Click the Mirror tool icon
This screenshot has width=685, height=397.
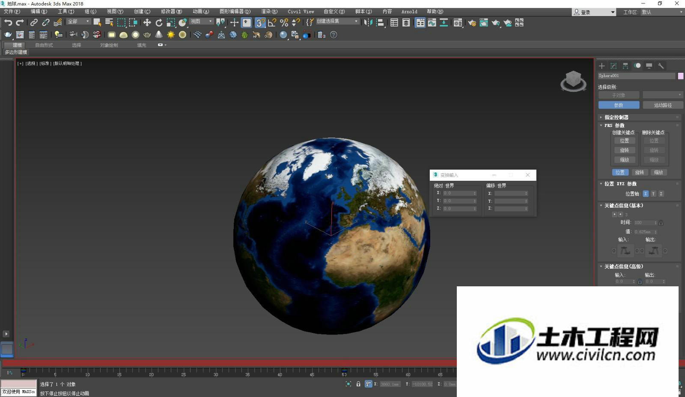tap(368, 22)
